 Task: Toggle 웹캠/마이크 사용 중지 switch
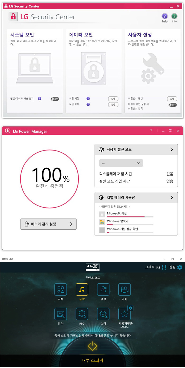click(55, 99)
